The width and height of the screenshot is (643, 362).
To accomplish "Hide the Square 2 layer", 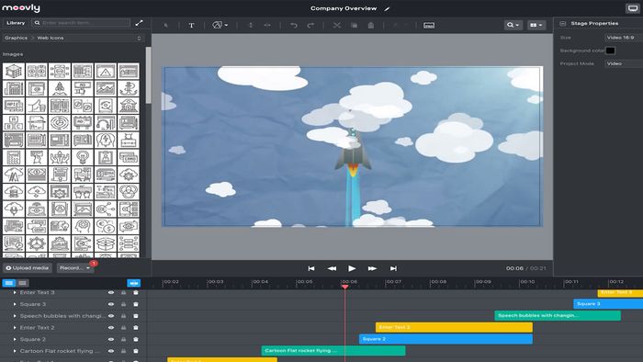I will [x=111, y=339].
